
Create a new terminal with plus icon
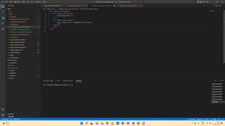click(x=216, y=81)
